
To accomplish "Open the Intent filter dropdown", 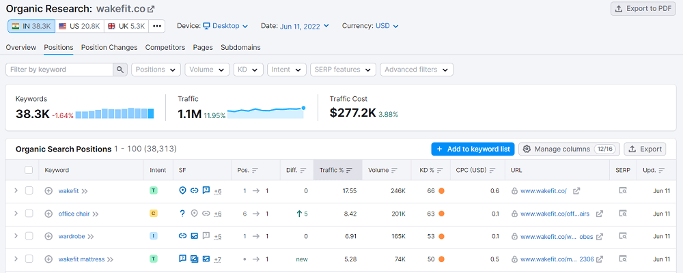I will tap(286, 70).
